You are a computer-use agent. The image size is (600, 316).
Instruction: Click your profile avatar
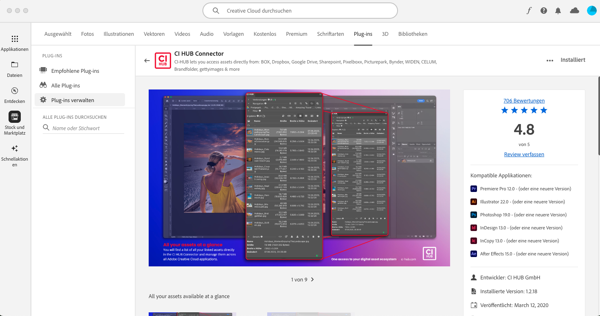click(591, 10)
